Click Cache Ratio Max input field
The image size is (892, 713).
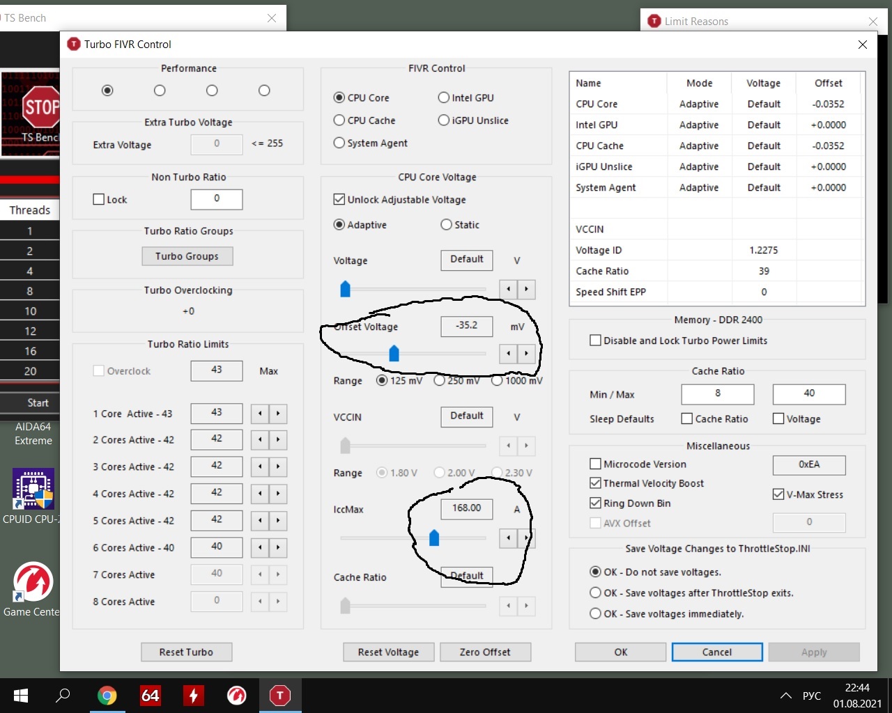[x=809, y=394]
